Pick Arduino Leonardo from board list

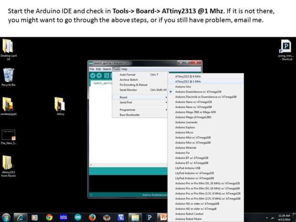coord(206,122)
